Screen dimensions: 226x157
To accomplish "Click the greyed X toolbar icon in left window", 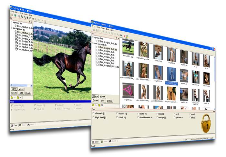I will point(42,21).
